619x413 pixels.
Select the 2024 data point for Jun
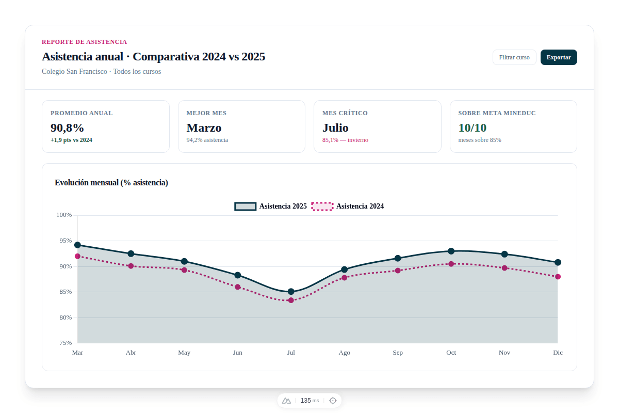click(x=237, y=287)
